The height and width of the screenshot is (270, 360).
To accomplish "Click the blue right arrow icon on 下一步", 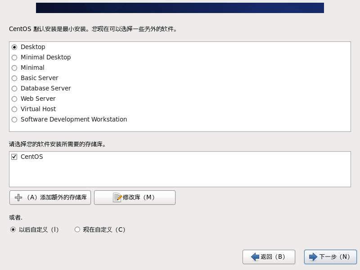I will click(x=313, y=257).
